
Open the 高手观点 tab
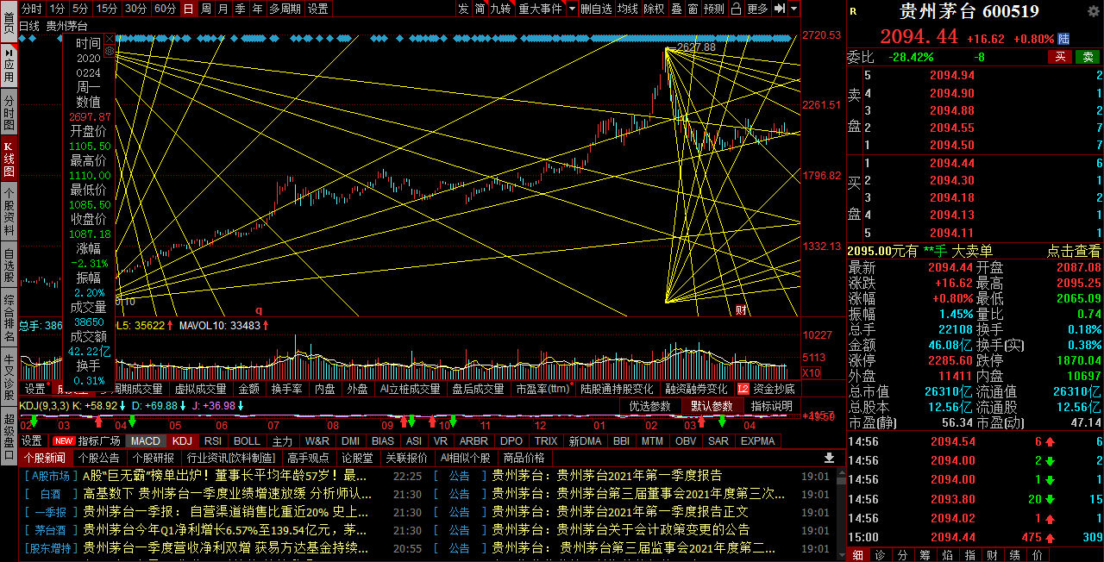tap(309, 458)
